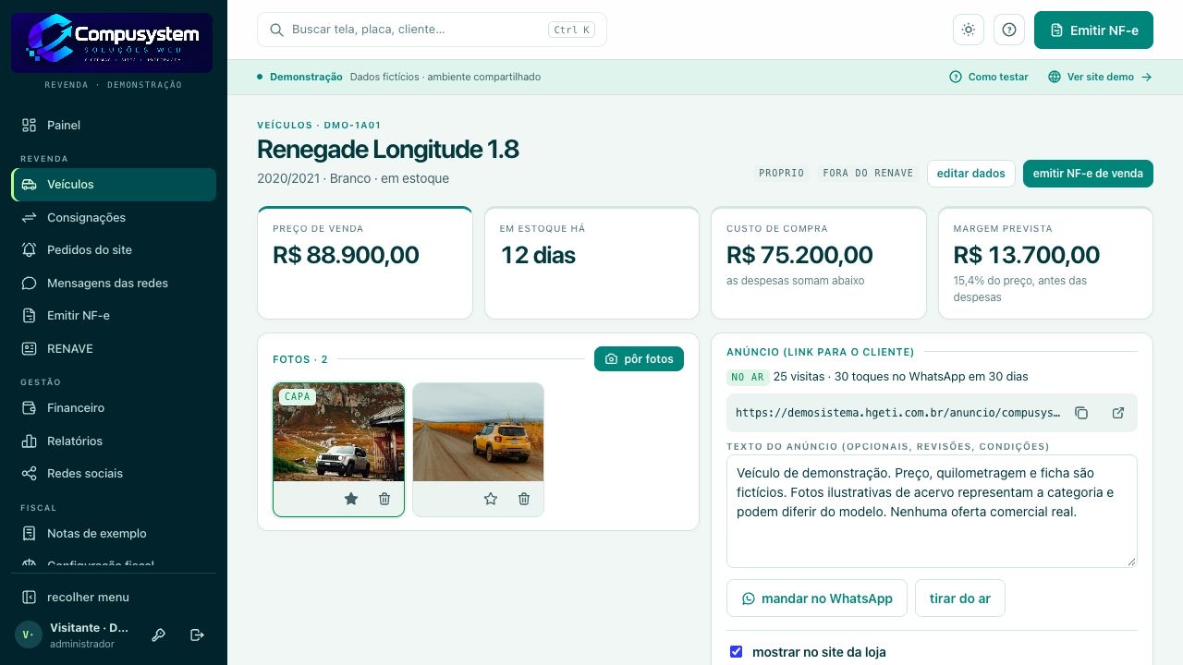Uncheck mostrar no site da loja
Viewport: 1183px width, 665px height.
click(x=736, y=651)
